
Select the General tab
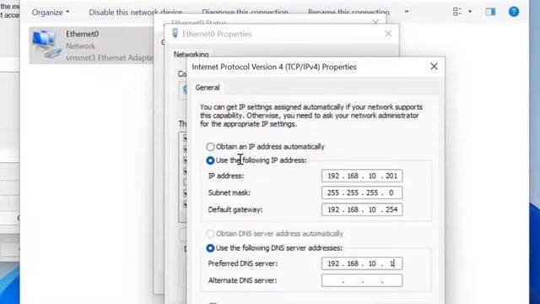[208, 88]
